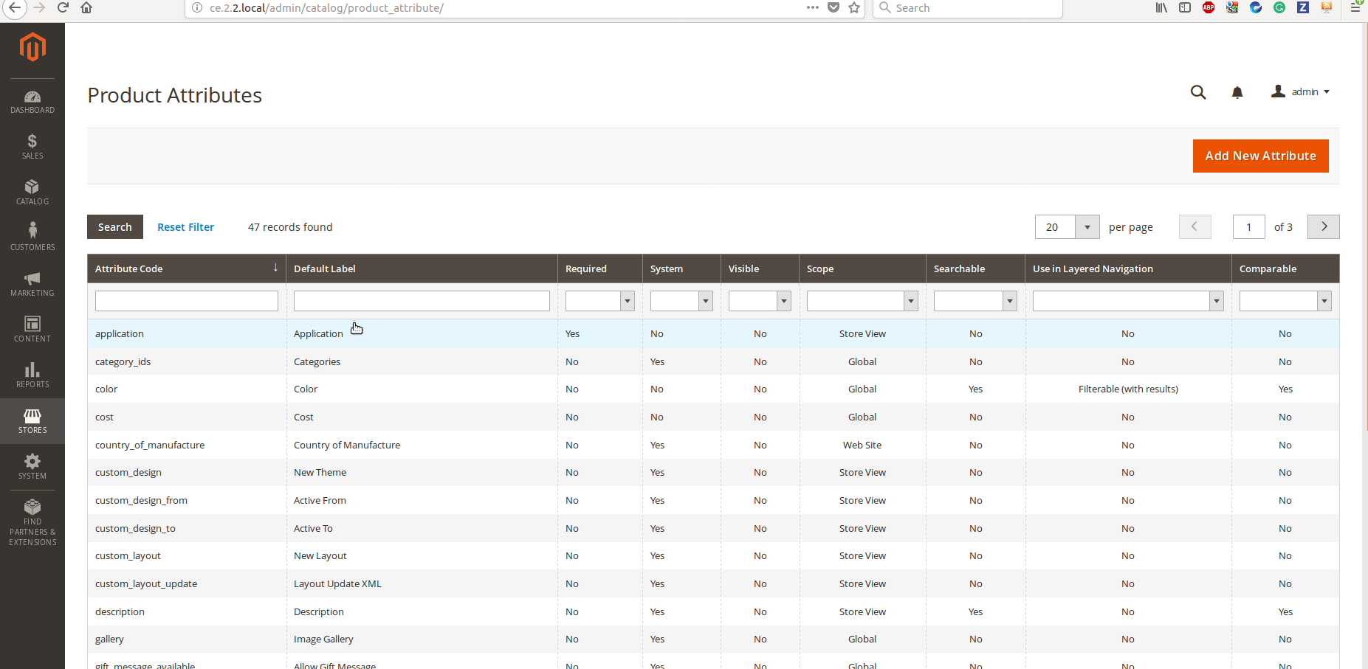The width and height of the screenshot is (1368, 669).
Task: Open the Grammarly browser extension icon
Action: point(1279,7)
